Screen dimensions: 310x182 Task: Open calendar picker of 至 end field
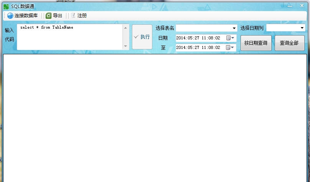[230, 47]
